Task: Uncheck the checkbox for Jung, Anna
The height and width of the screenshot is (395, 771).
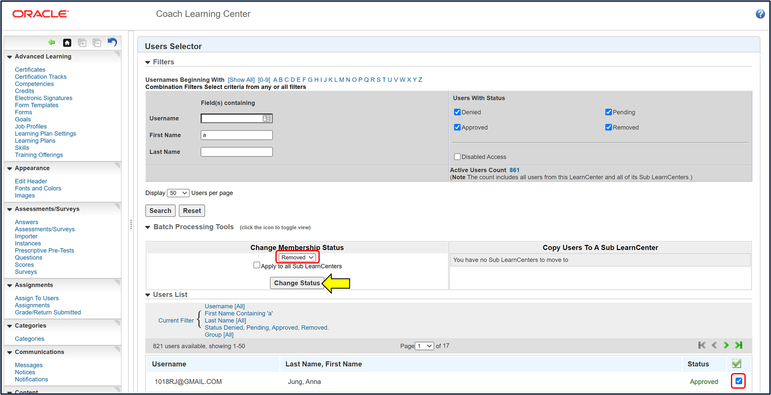Action: [x=739, y=381]
